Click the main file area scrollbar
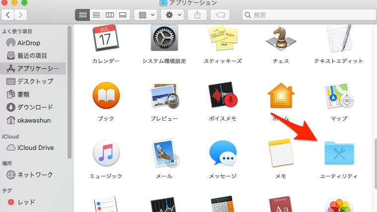Viewport: 377px width, 212px height. point(376,164)
